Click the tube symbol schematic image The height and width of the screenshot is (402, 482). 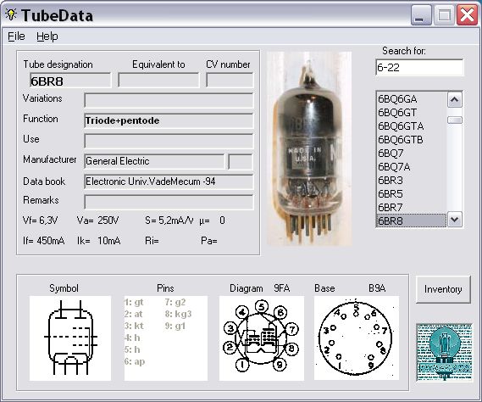pos(70,338)
